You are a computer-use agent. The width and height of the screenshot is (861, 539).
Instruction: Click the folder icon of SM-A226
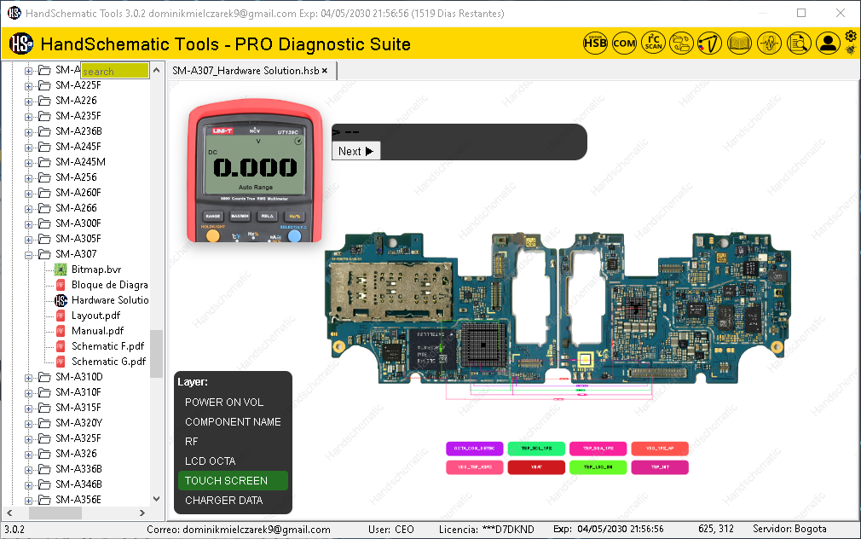(x=44, y=101)
